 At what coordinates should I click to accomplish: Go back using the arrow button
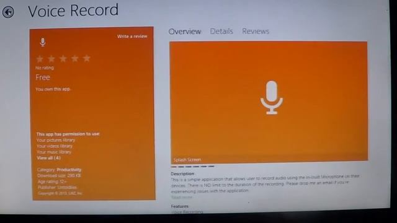coord(8,12)
